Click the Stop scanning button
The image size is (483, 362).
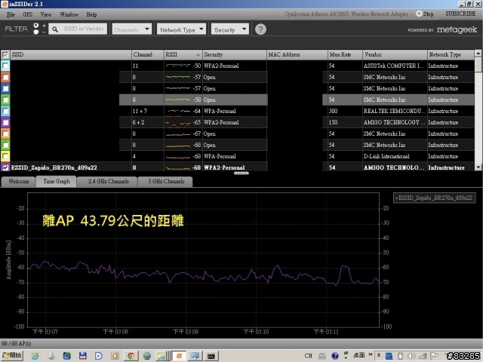(425, 14)
